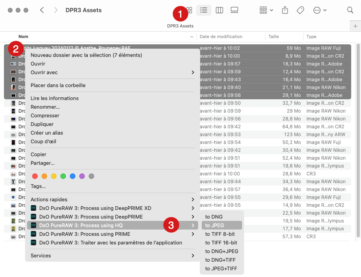Click the file thumbnail in the 50,2 Mo row
Viewport: 361px width, 277px height.
[x=14, y=142]
